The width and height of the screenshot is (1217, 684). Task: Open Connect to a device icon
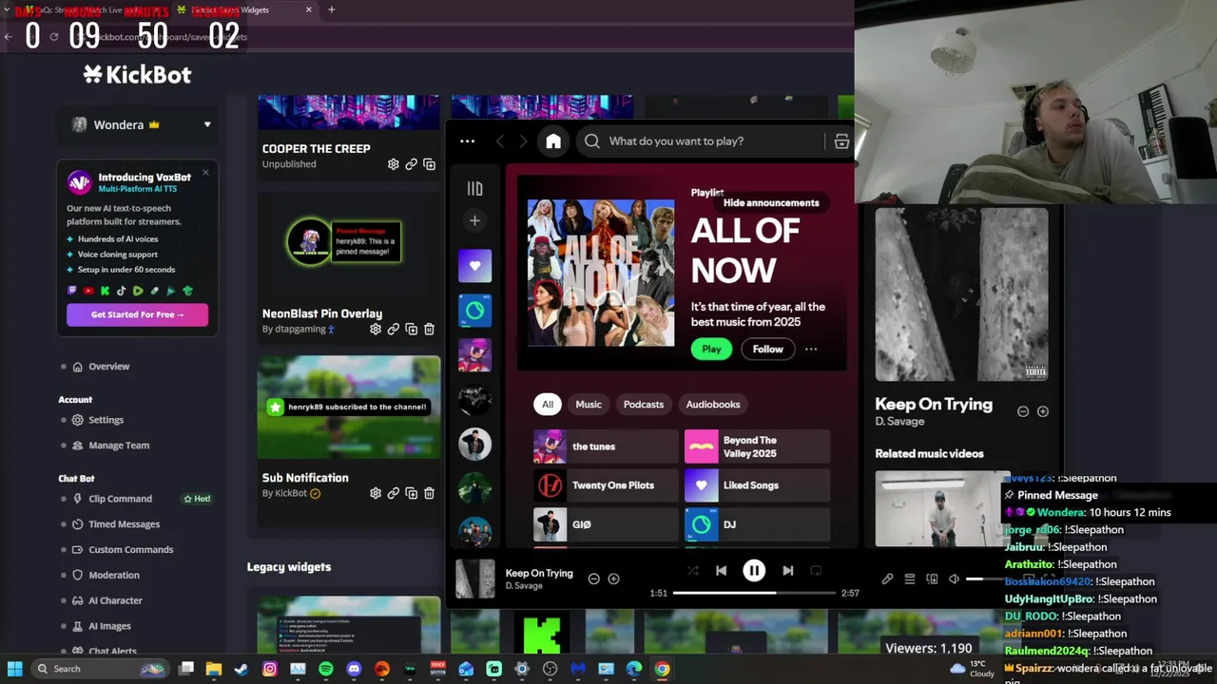(x=932, y=579)
